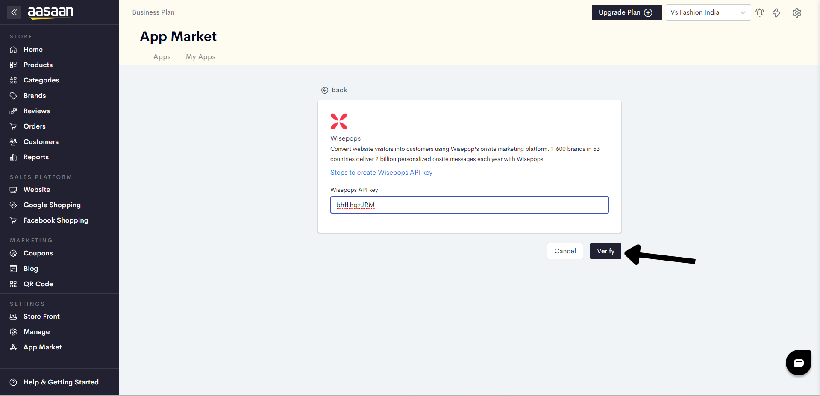The height and width of the screenshot is (396, 820).
Task: Click the plus icon inside Upgrade Plan
Action: click(x=648, y=13)
